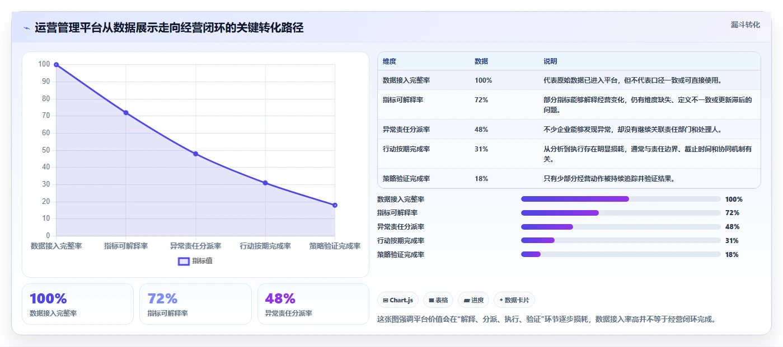Click the chart point at 指标可解释率
The width and height of the screenshot is (783, 347).
(x=126, y=113)
